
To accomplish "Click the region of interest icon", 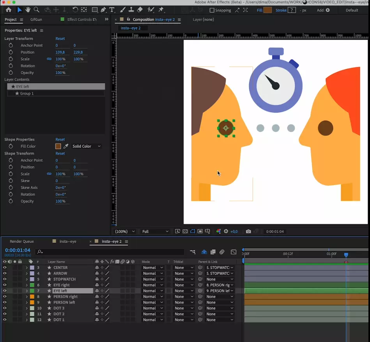I will [200, 231].
